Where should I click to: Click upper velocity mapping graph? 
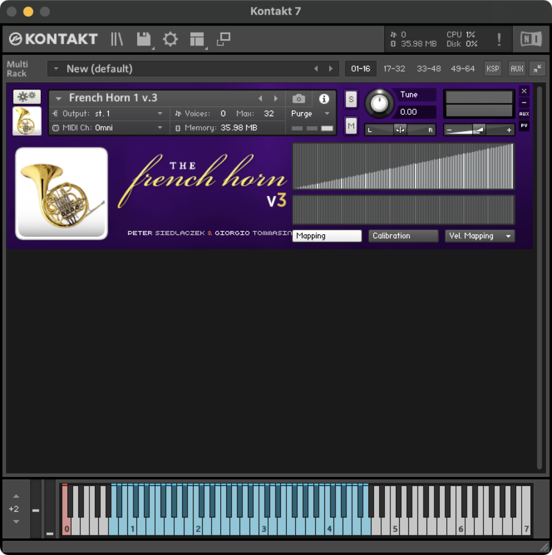point(403,166)
